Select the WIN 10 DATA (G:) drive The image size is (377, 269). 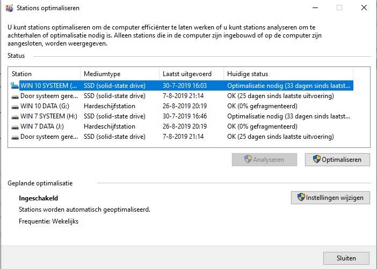click(x=182, y=106)
